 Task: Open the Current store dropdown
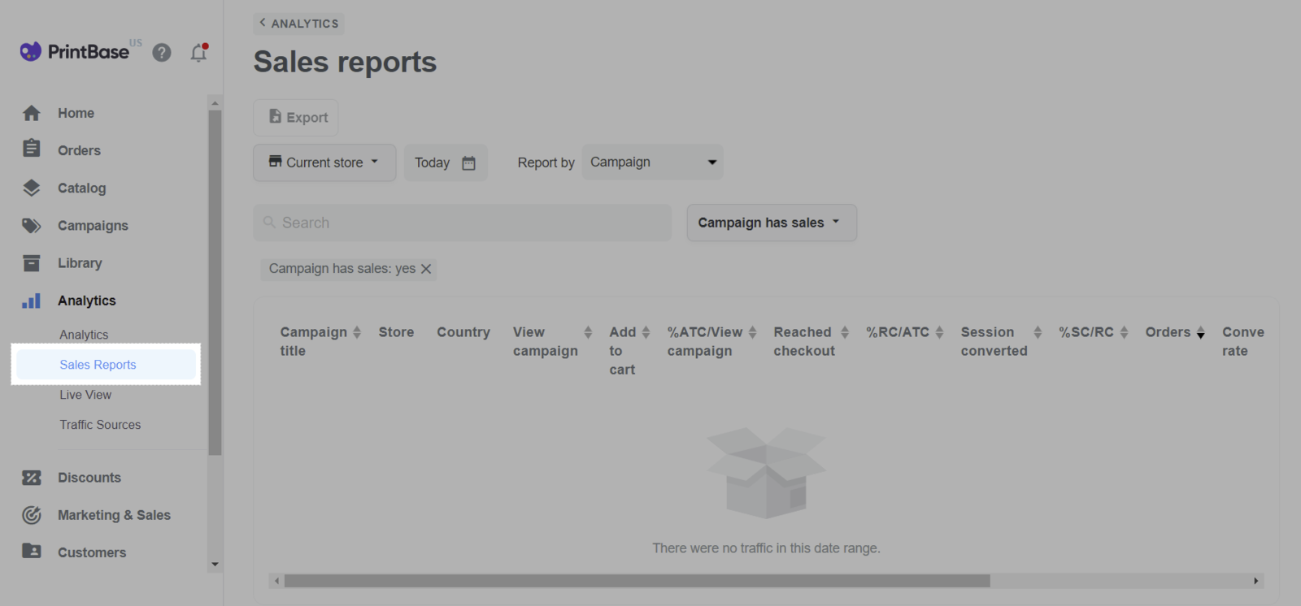pyautogui.click(x=324, y=162)
